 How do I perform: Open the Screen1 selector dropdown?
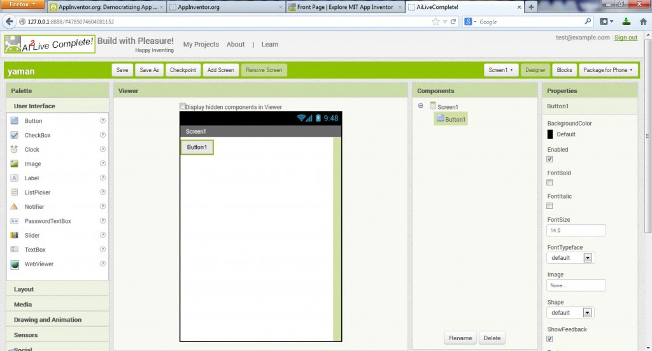click(x=500, y=70)
